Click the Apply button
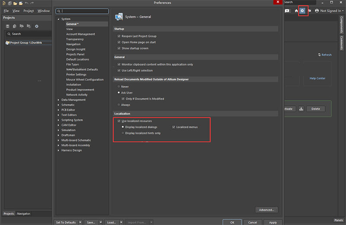 click(273, 222)
